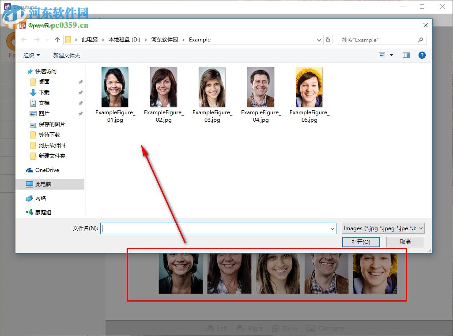Image resolution: width=453 pixels, height=336 pixels.
Task: Select 本地磁盘 (D:) in the address path
Action: [x=124, y=40]
